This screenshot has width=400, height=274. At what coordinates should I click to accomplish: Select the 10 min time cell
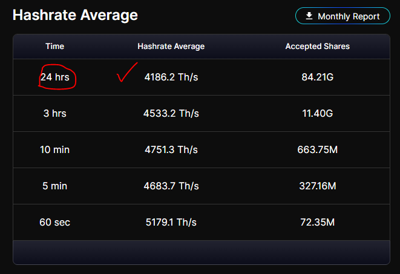tap(55, 149)
